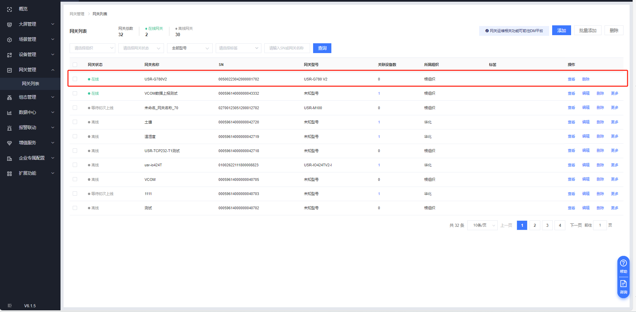
Task: Expand the 设备管理 menu item
Action: click(x=30, y=54)
